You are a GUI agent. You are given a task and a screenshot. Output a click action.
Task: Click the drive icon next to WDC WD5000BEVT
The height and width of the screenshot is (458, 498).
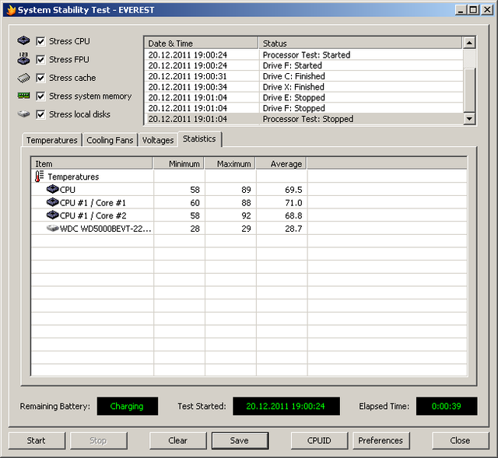coord(52,229)
